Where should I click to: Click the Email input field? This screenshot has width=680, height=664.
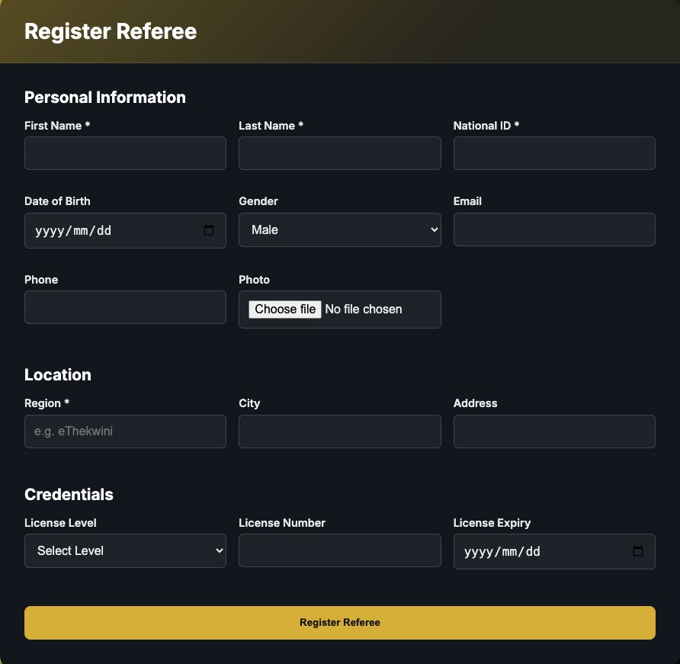[554, 229]
